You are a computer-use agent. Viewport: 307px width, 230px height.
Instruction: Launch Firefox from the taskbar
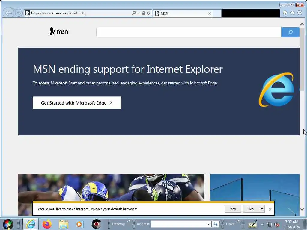pyautogui.click(x=47, y=224)
